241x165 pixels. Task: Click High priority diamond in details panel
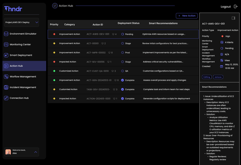[222, 36]
